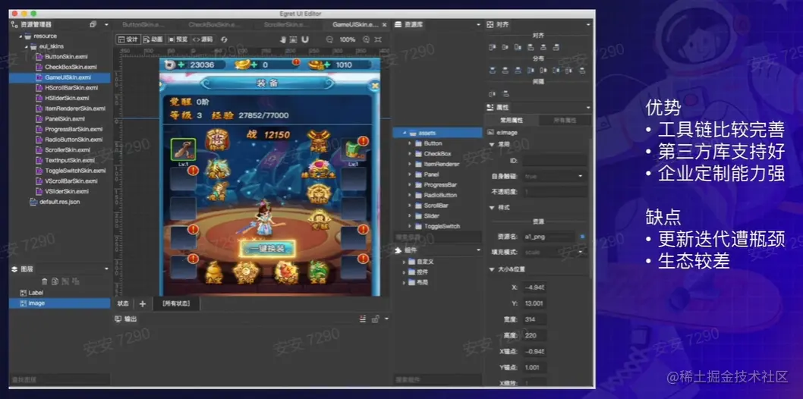This screenshot has width=803, height=399.
Task: Open the 对齐 panel menu arrow
Action: point(588,24)
